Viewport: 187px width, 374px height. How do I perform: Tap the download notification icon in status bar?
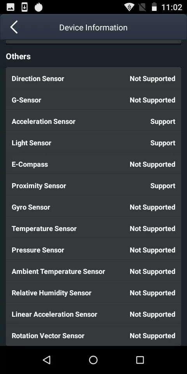[x=24, y=7]
